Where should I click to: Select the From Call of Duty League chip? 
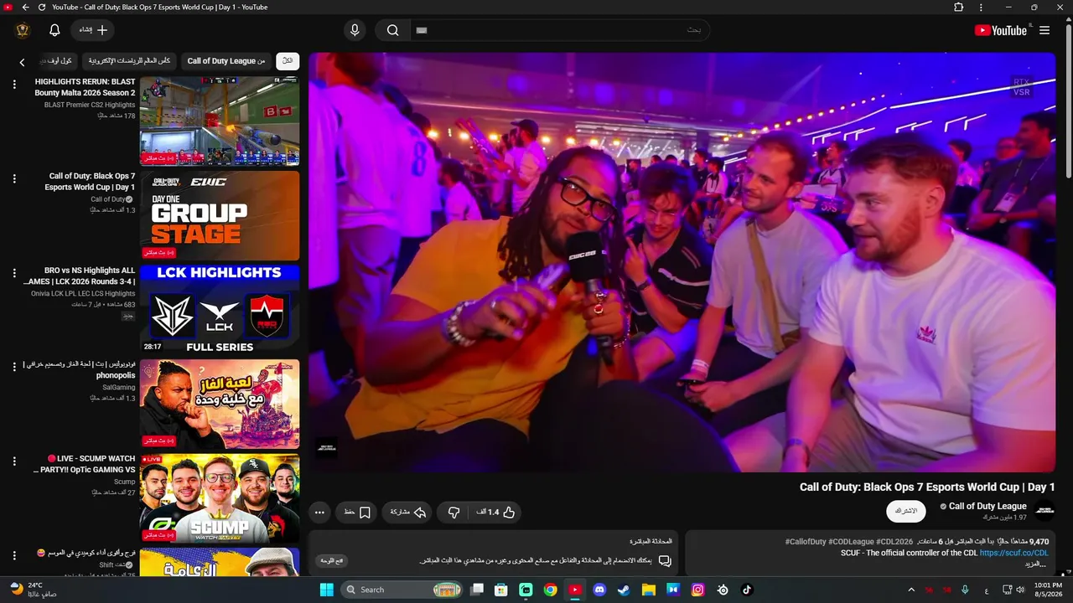click(226, 61)
